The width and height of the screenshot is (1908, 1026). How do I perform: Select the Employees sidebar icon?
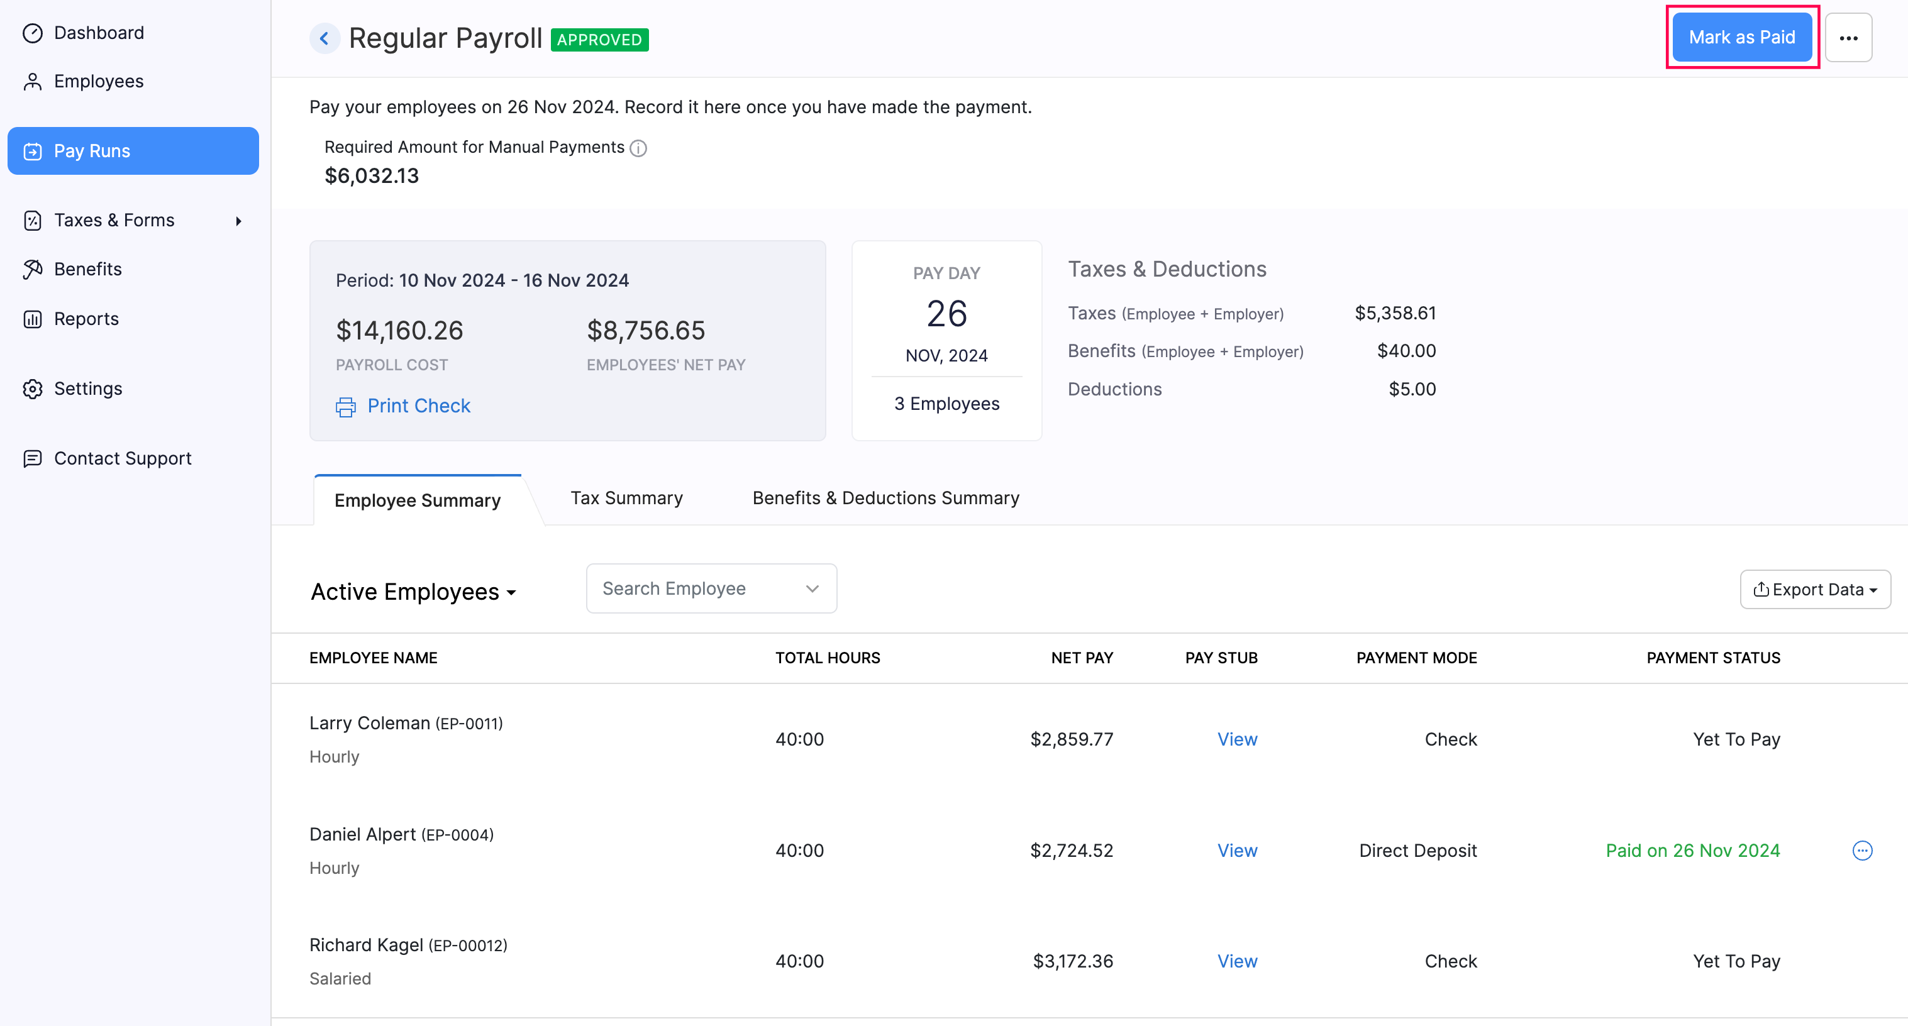click(x=33, y=80)
